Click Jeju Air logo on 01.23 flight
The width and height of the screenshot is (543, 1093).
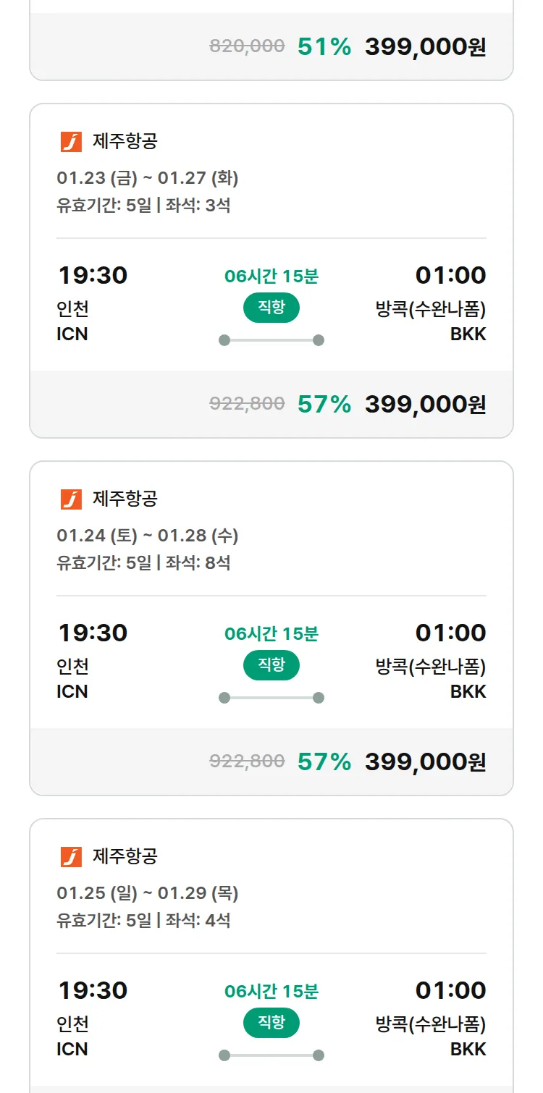tap(71, 142)
